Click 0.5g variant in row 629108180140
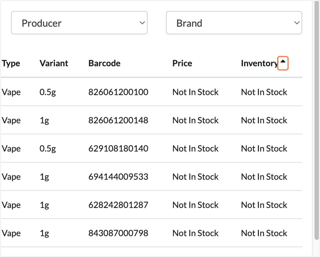The width and height of the screenshot is (320, 257). coord(48,149)
